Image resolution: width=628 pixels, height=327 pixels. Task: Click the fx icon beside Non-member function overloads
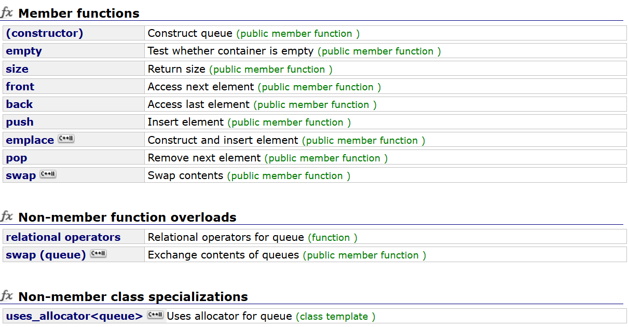pos(6,216)
